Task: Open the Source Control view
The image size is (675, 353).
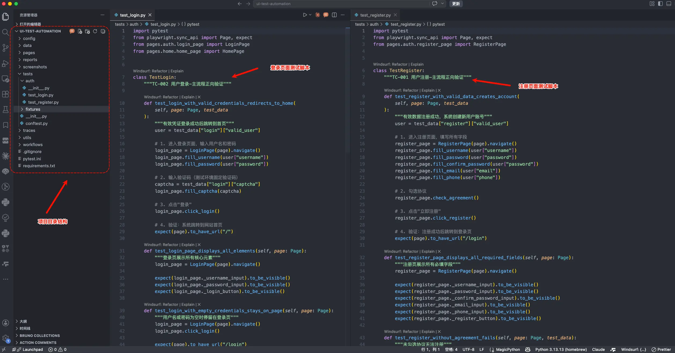Action: tap(5, 48)
